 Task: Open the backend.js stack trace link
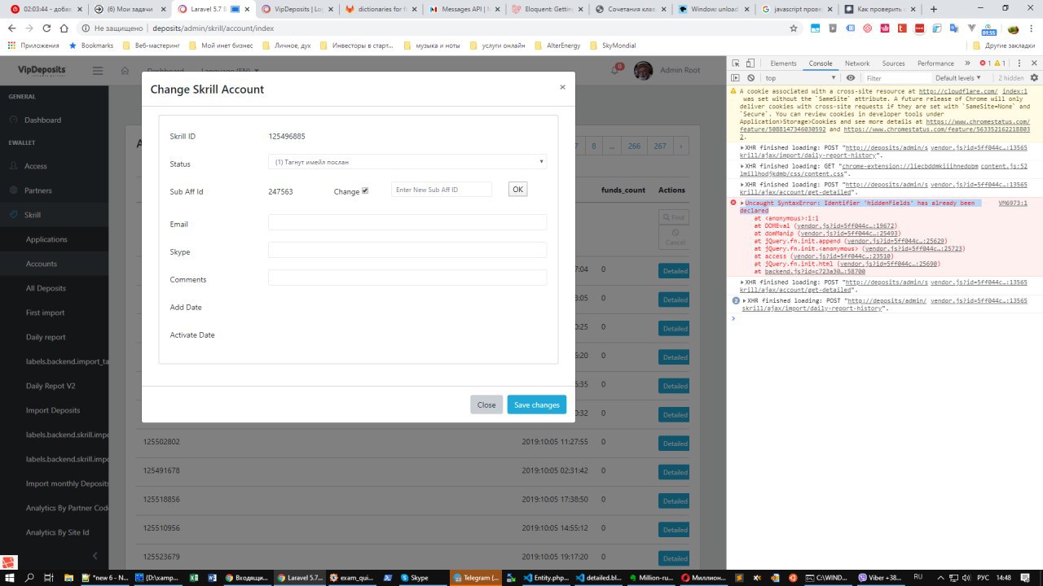[815, 271]
